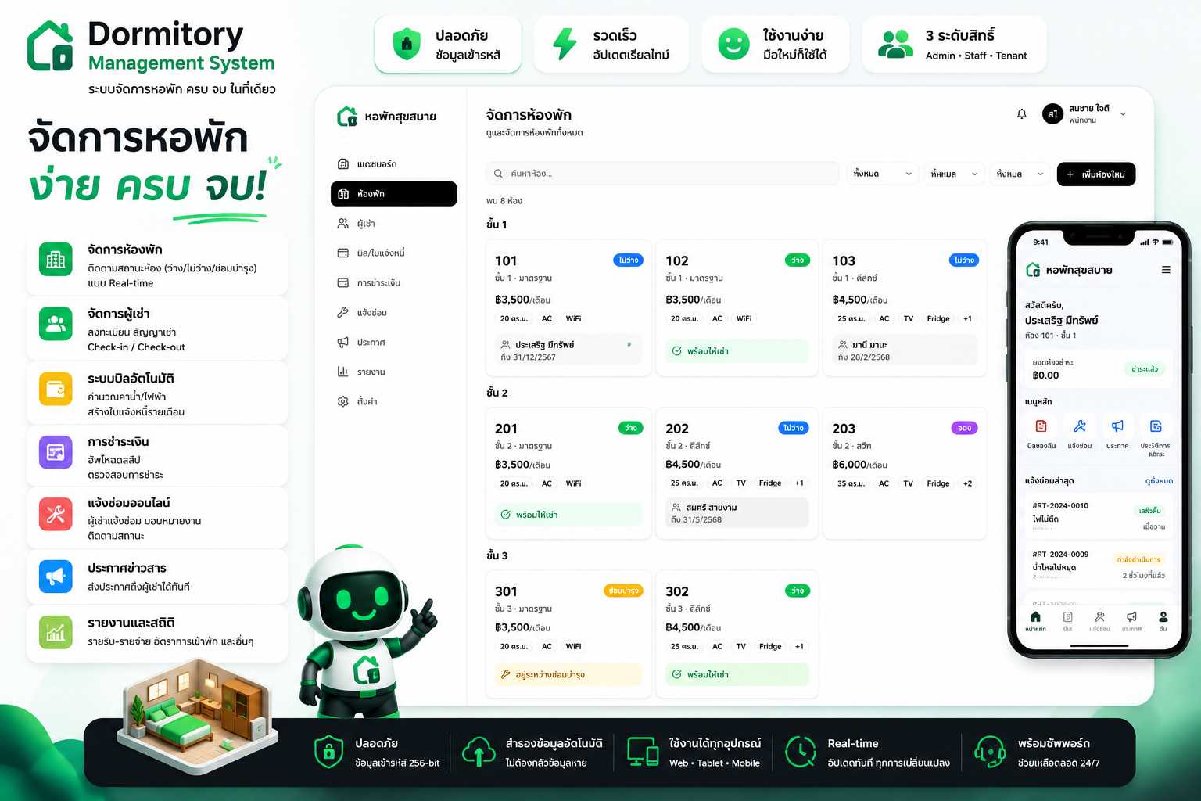This screenshot has width=1201, height=801.
Task: Click the purple icon for การชำระเงิน feature
Action: click(56, 452)
